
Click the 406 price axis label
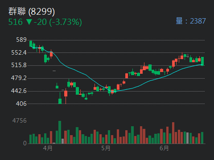pyautogui.click(x=21, y=104)
